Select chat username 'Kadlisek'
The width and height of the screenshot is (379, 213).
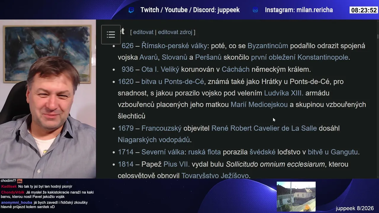pos(9,187)
